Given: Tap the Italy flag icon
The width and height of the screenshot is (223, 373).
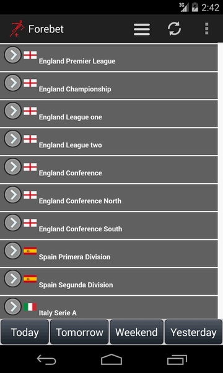Looking at the screenshot, I should [30, 307].
